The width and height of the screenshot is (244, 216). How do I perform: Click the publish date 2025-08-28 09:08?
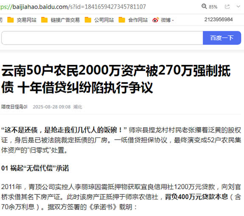pyautogui.click(x=51, y=107)
